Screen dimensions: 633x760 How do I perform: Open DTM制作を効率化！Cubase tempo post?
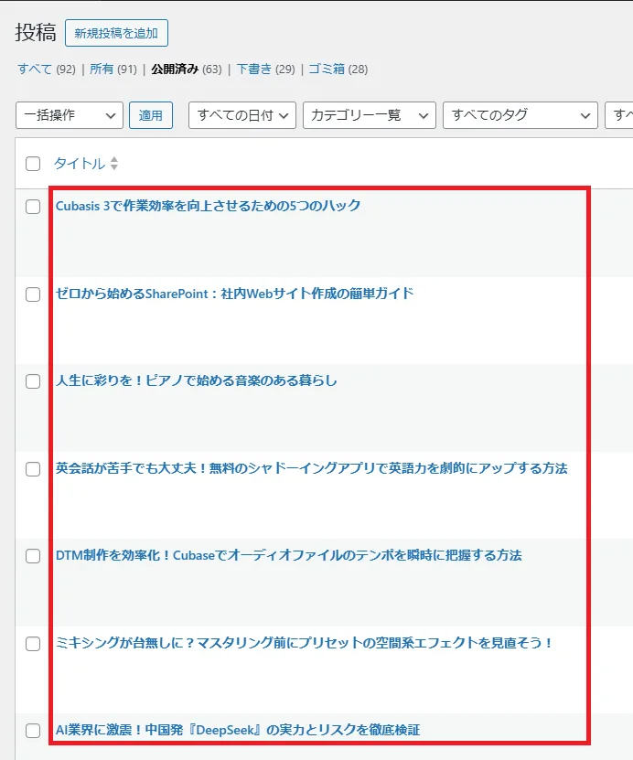pos(288,555)
